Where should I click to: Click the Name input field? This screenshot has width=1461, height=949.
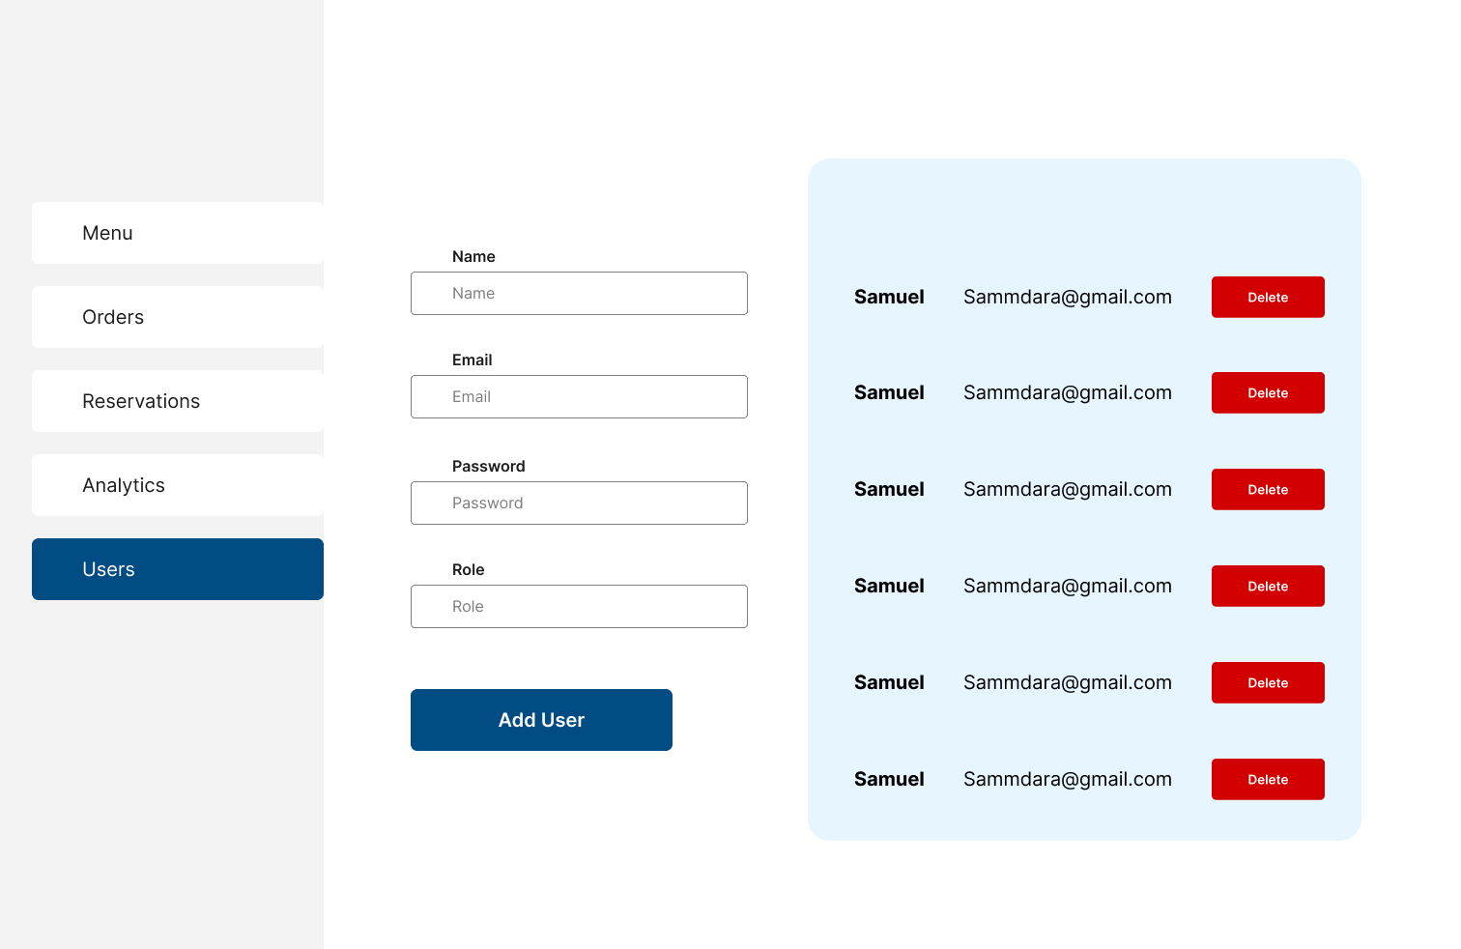tap(579, 293)
